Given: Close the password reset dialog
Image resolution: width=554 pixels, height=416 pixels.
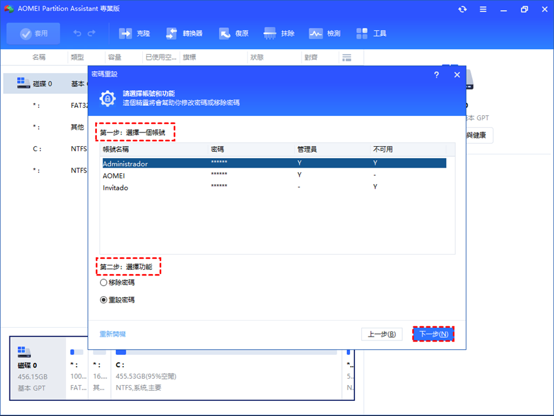Looking at the screenshot, I should point(457,75).
